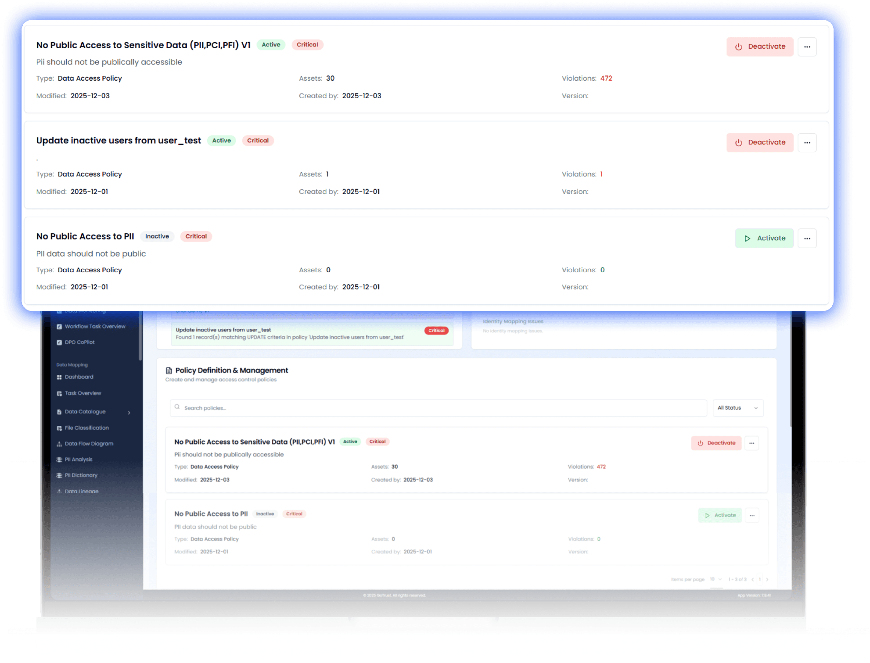Click the Violations count 472 link
The height and width of the screenshot is (663, 870).
coord(607,78)
